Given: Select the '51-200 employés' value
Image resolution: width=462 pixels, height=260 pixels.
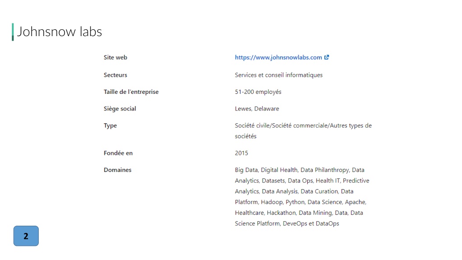Looking at the screenshot, I should coord(258,92).
